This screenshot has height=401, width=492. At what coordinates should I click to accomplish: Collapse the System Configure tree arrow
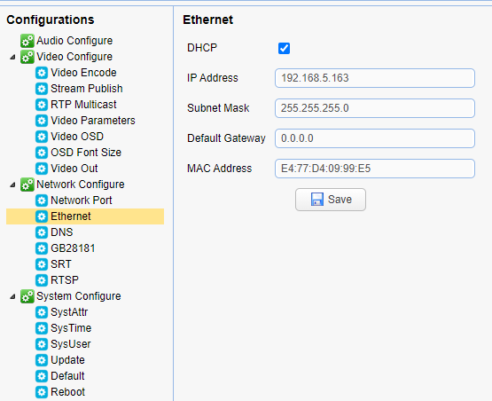12,296
